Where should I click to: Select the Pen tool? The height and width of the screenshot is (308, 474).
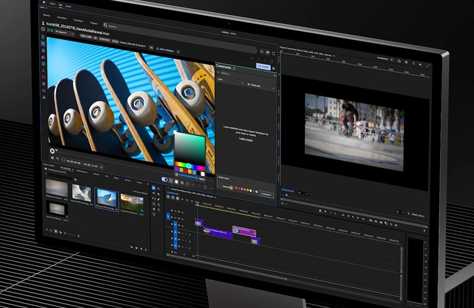pyautogui.click(x=158, y=200)
